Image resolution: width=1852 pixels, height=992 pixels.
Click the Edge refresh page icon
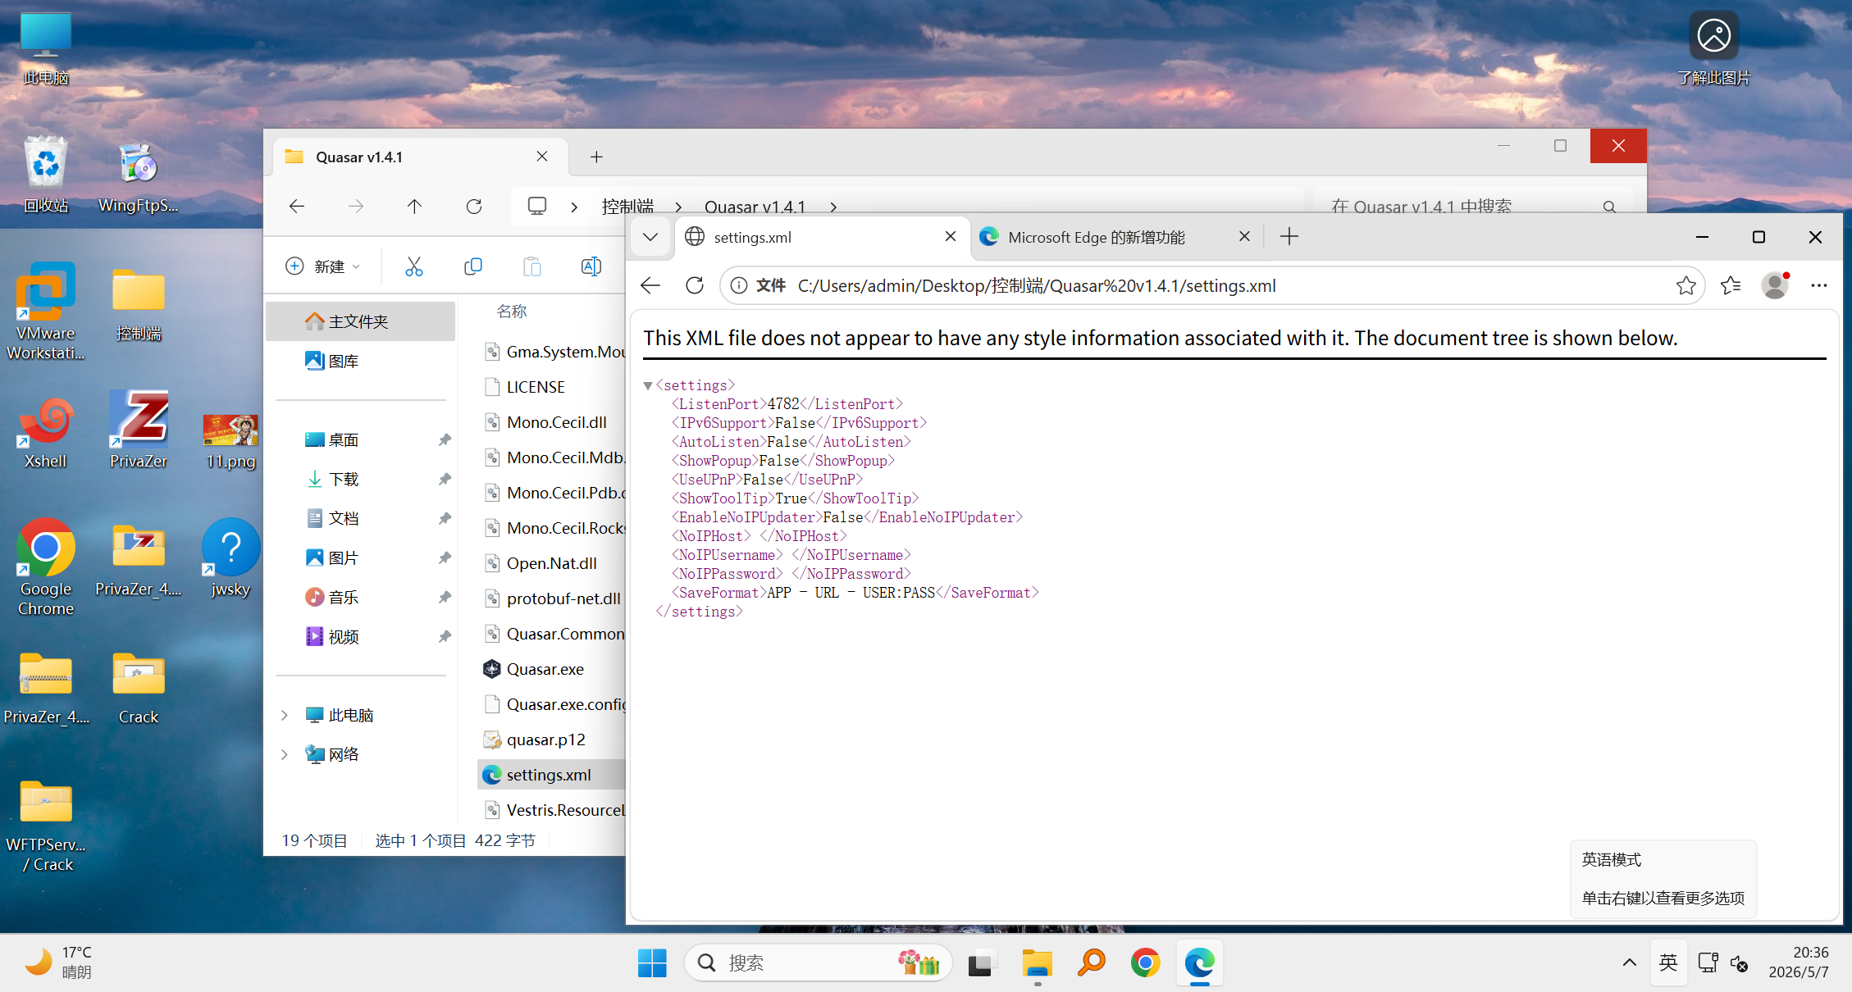[x=695, y=285]
